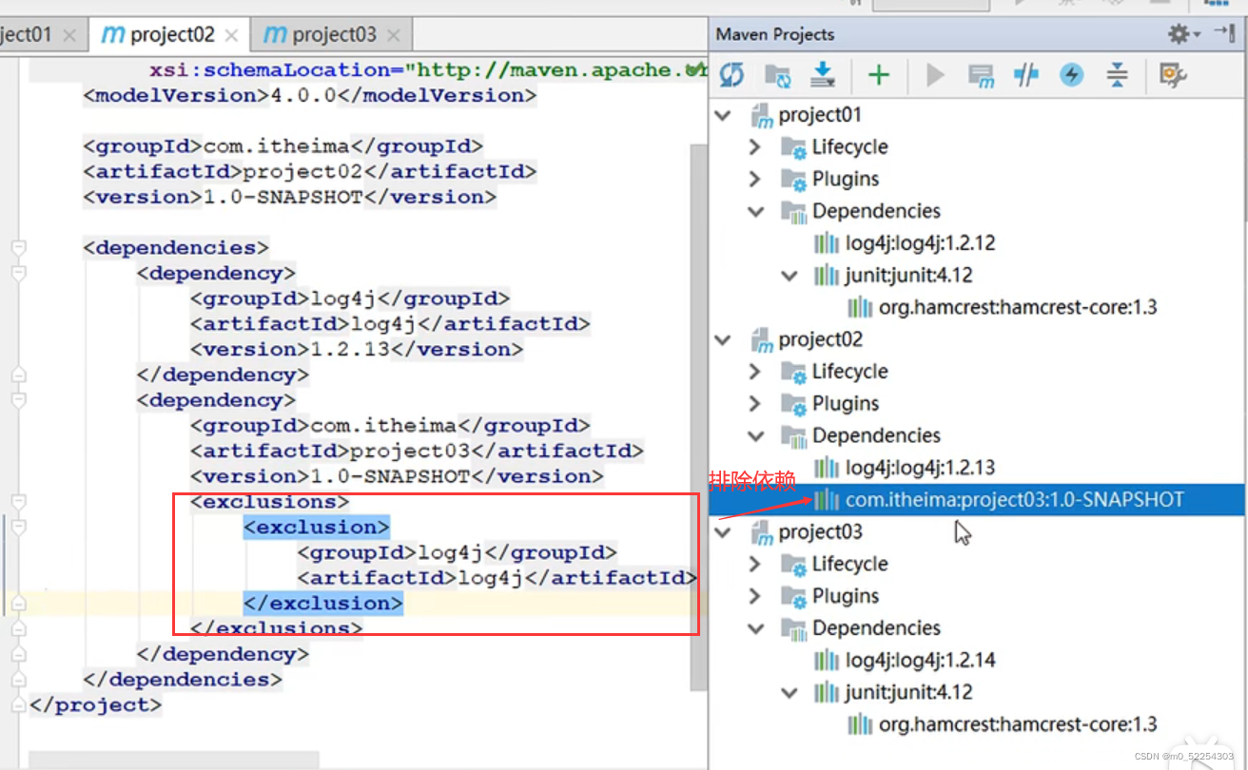
Task: Collapse junit:junit:4.12 under project01
Action: 790,276
